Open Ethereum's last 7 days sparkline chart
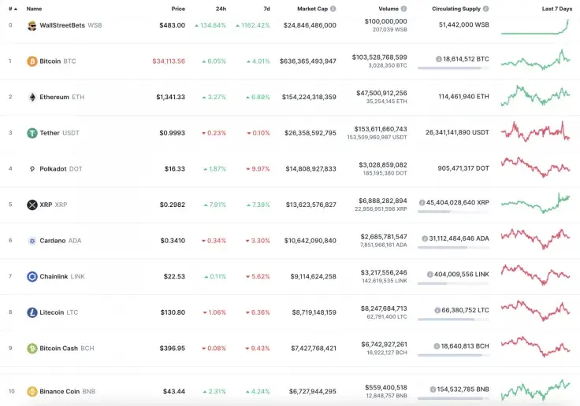580x406 pixels. coord(535,97)
